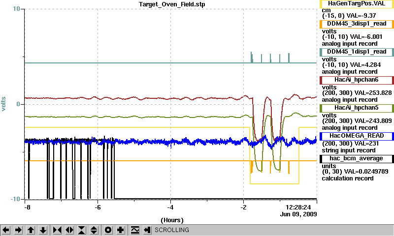Screen dimensions: 394x236
Task: Click the waveform plot mode icon
Action: tap(135, 230)
